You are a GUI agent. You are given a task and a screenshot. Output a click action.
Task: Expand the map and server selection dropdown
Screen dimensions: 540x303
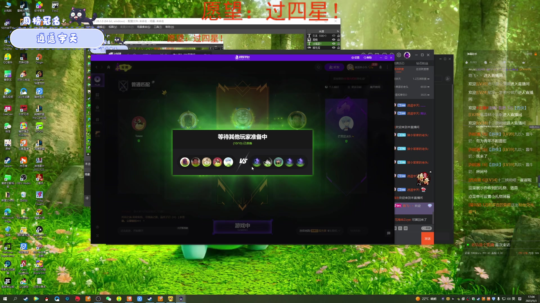click(x=320, y=231)
